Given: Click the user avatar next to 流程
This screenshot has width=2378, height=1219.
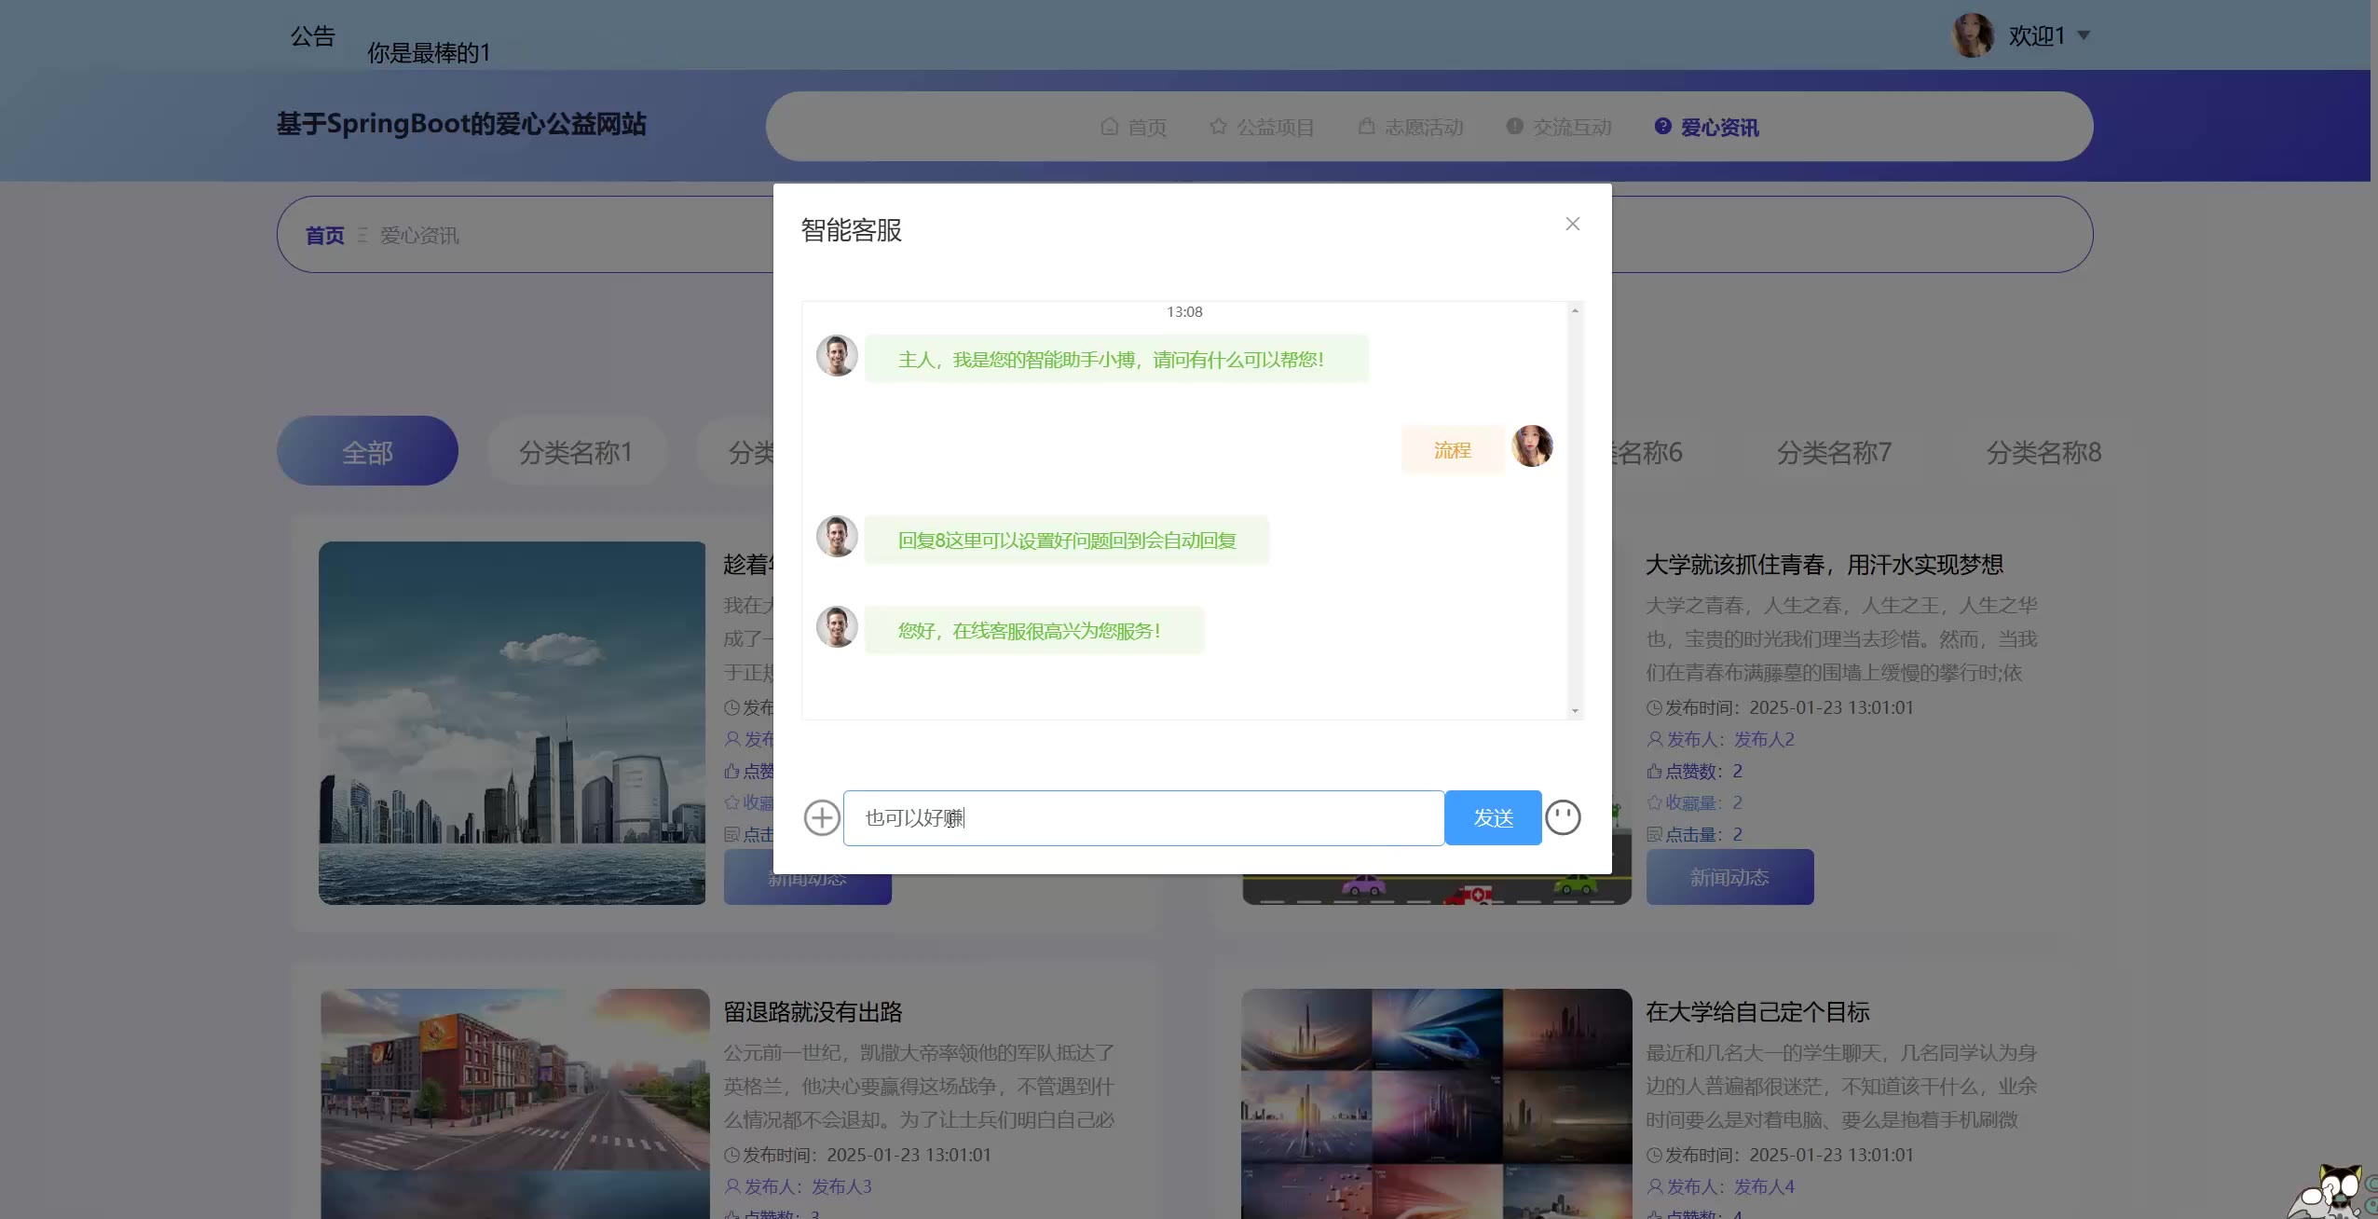Looking at the screenshot, I should [1532, 446].
